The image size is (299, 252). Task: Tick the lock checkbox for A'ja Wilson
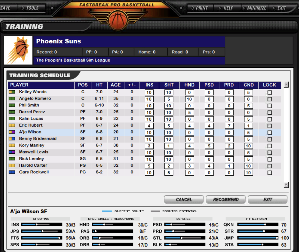269,133
